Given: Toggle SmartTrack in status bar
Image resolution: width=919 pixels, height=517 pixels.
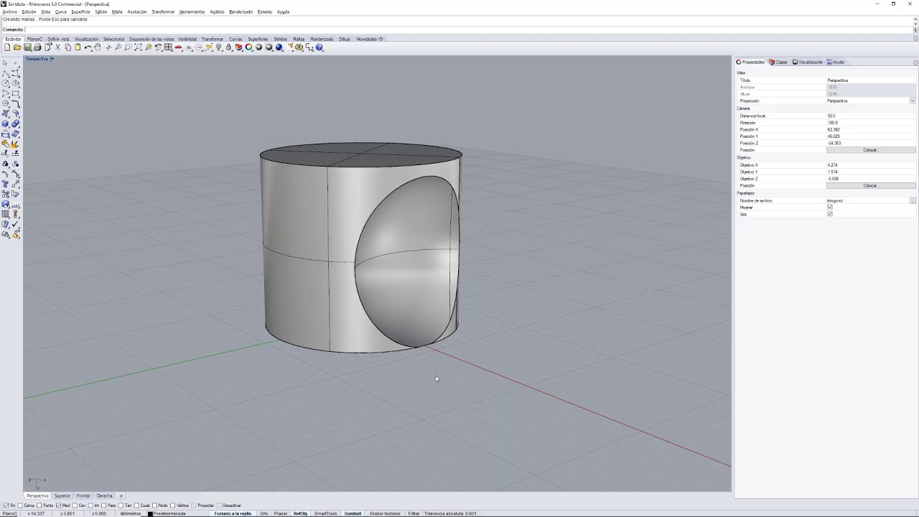Looking at the screenshot, I should point(325,513).
